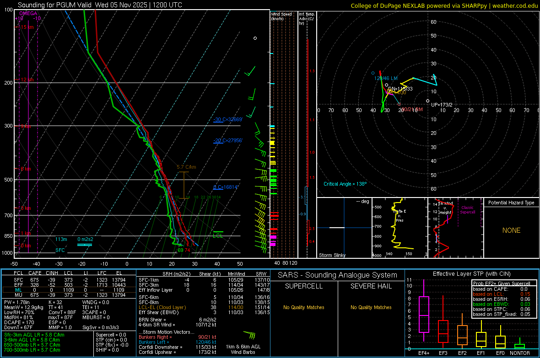Click the TEI = 11 value

[x=91, y=307]
